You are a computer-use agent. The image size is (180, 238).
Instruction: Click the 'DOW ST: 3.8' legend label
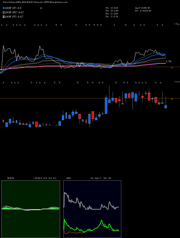(x=13, y=8)
